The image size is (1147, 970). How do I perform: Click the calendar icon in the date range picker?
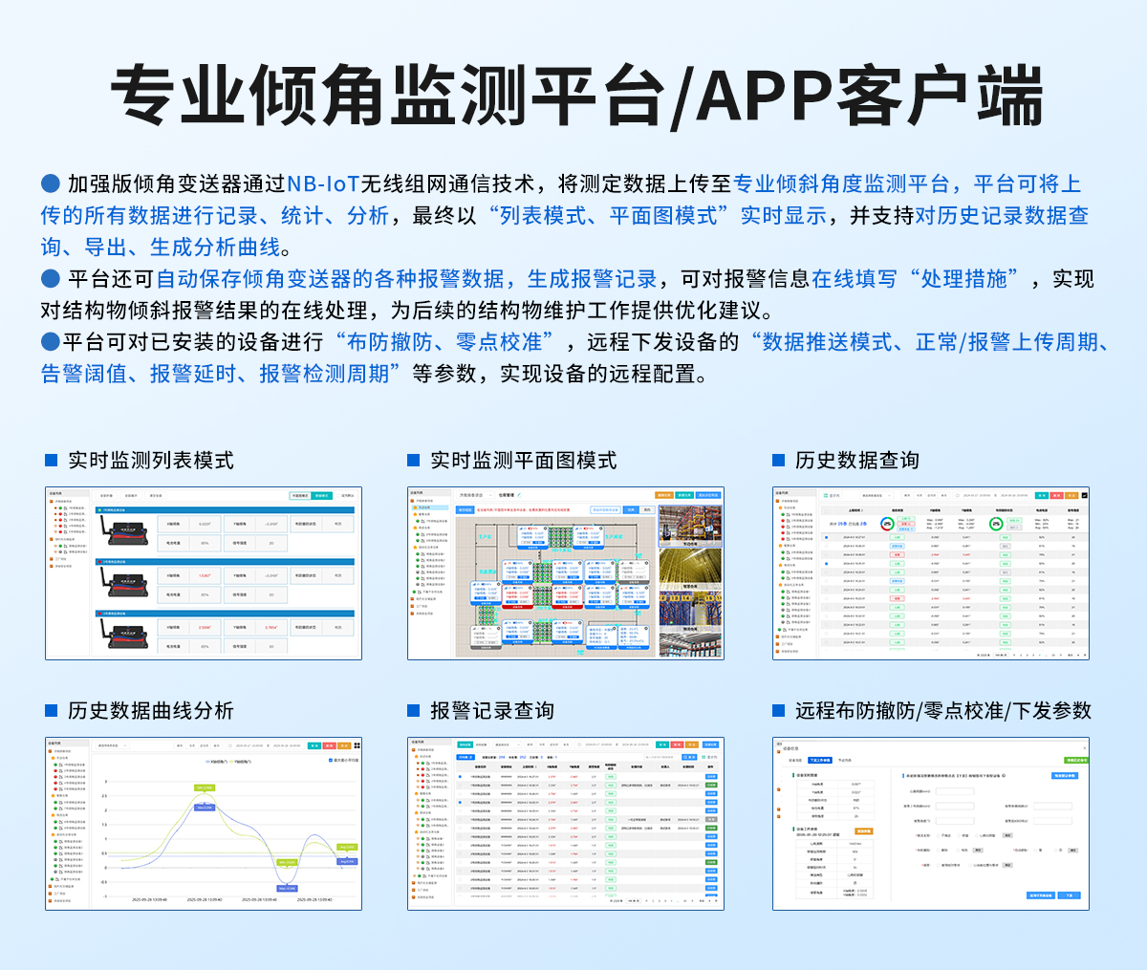[957, 495]
